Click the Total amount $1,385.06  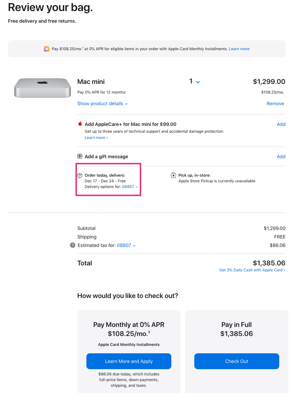[269, 263]
